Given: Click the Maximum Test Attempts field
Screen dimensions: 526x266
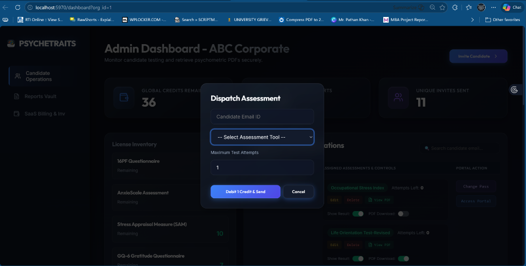Looking at the screenshot, I should pyautogui.click(x=262, y=167).
